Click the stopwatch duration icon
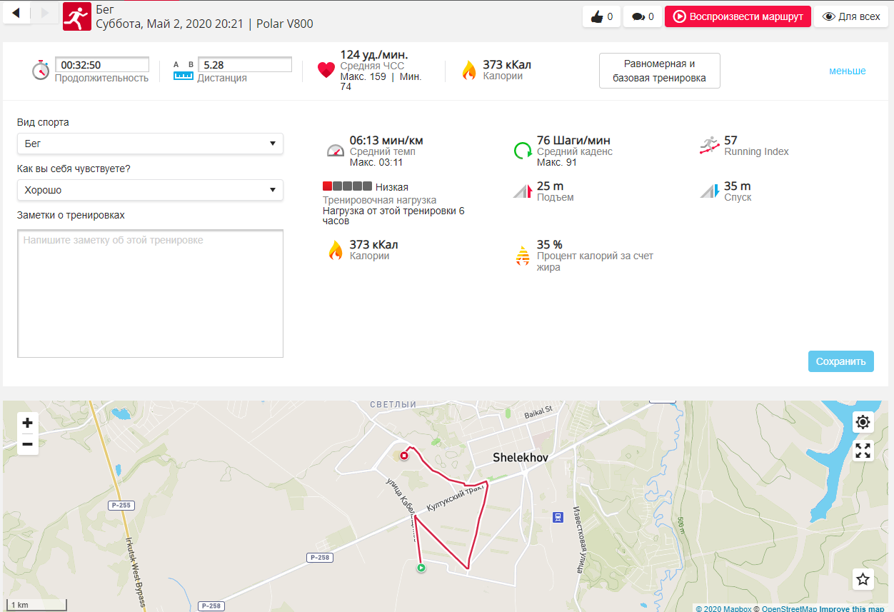894x612 pixels. coord(41,70)
